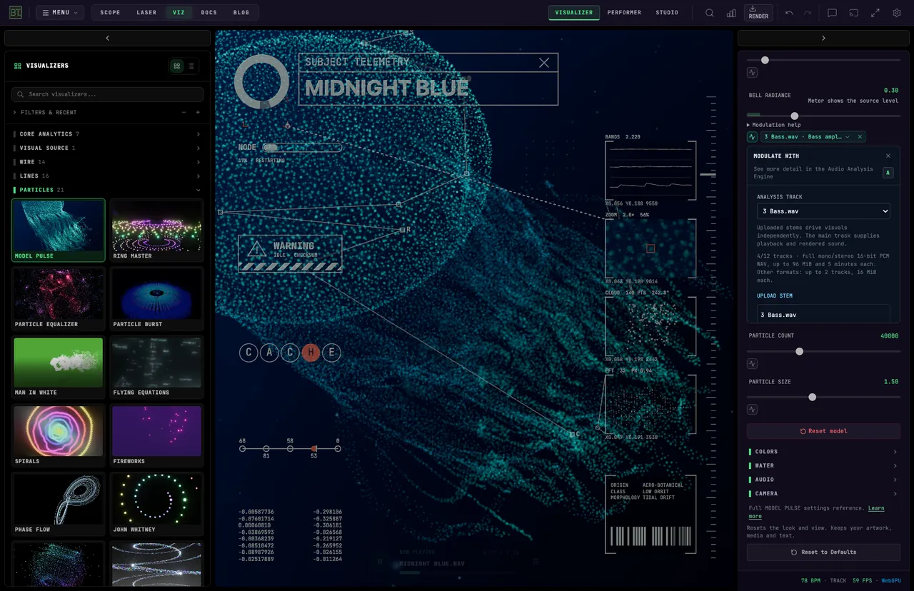Viewport: 914px width, 591px height.
Task: Click Reset to Defaults button
Action: [823, 552]
